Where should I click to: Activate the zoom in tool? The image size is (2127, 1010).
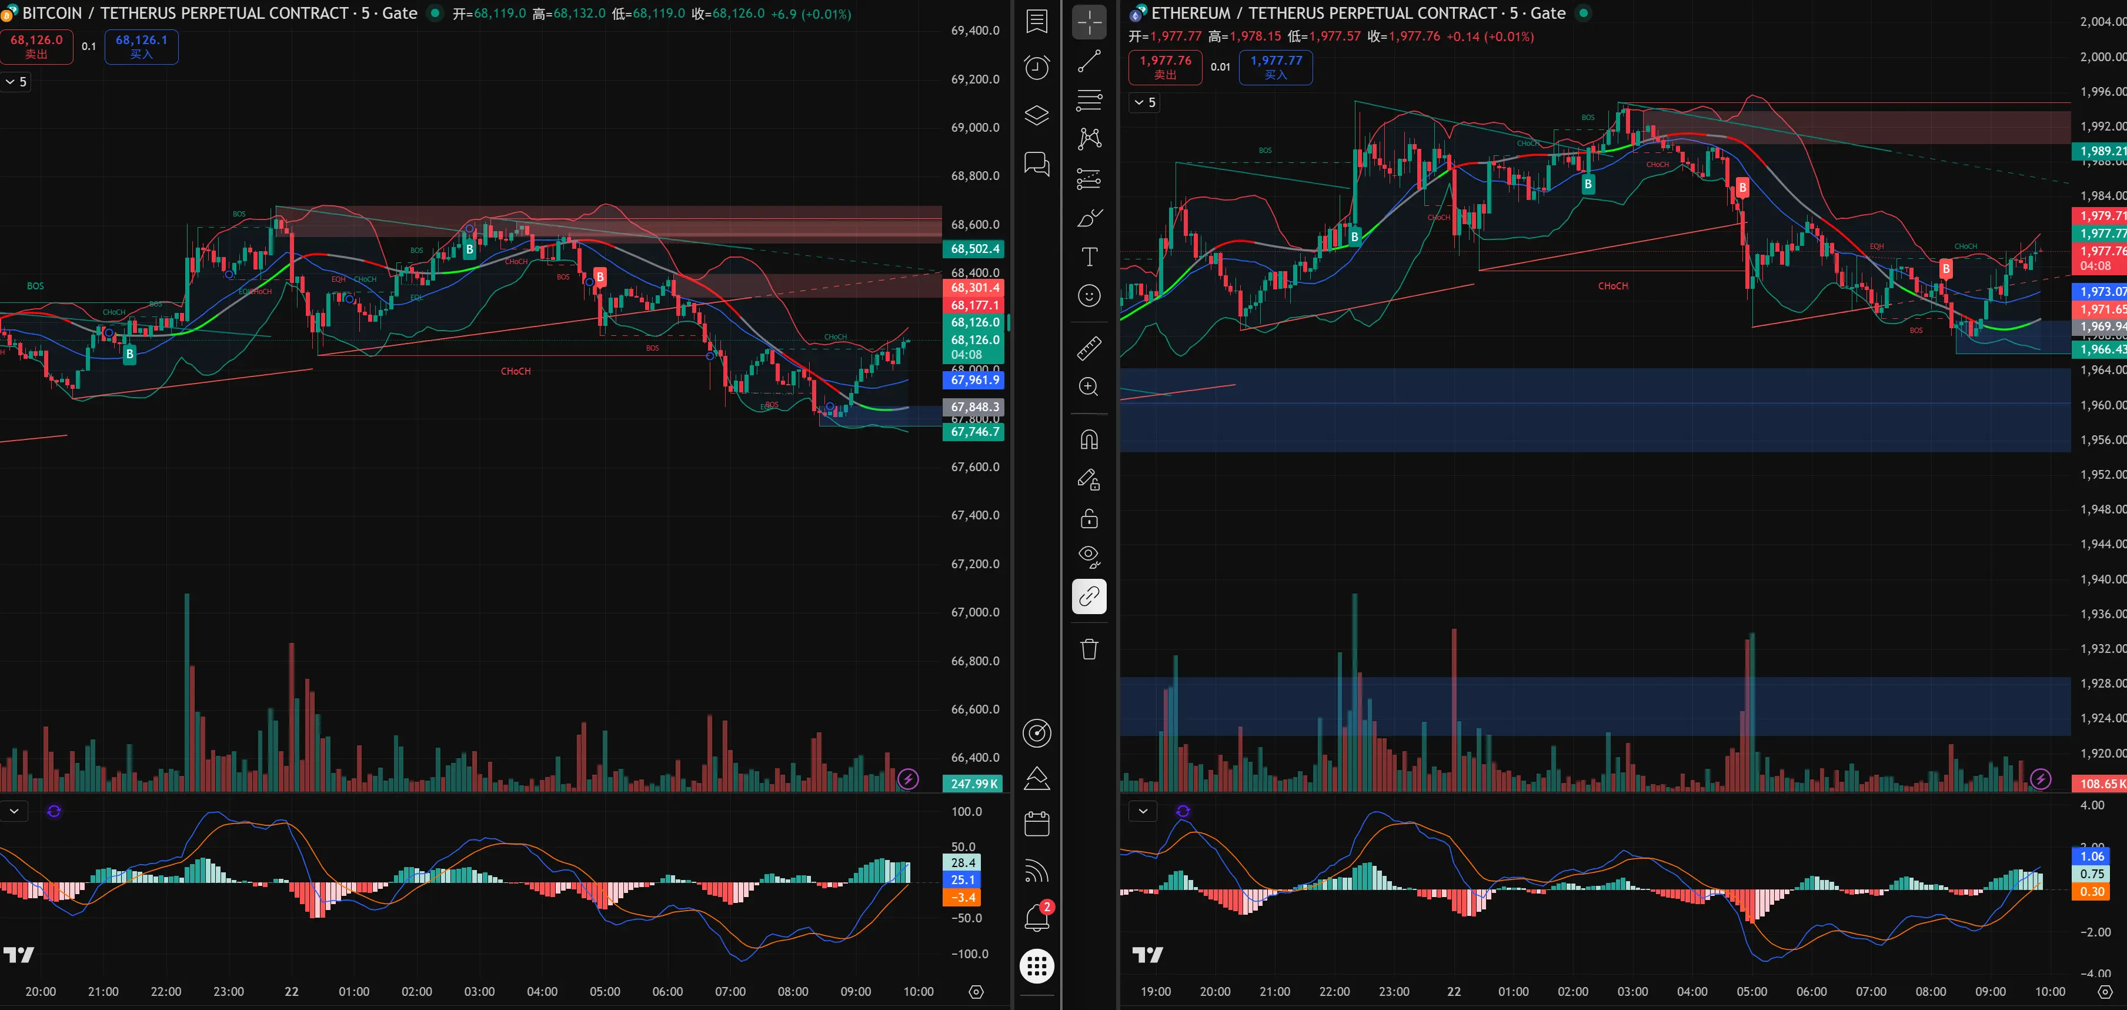pos(1089,386)
